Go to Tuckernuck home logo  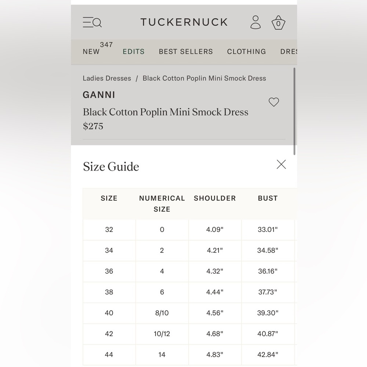click(x=184, y=22)
